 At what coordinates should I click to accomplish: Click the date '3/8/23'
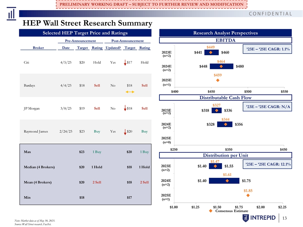[x=66, y=108]
